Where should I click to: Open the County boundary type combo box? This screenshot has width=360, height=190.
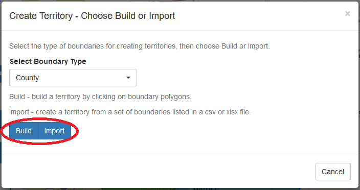coord(73,78)
